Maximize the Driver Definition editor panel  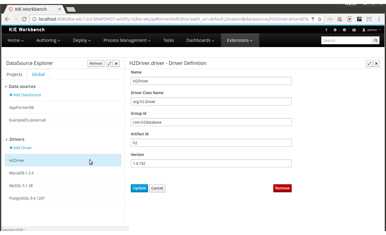coord(370,63)
